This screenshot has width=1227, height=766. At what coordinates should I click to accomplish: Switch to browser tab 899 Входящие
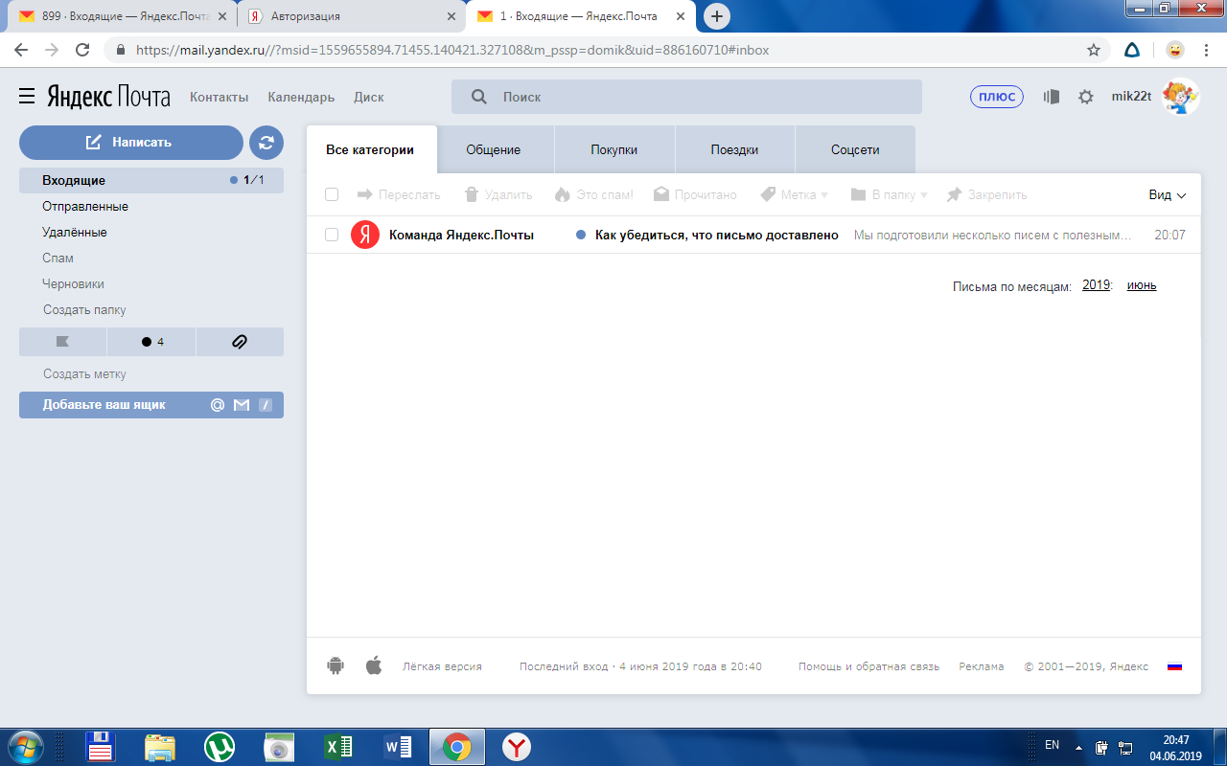pyautogui.click(x=120, y=16)
